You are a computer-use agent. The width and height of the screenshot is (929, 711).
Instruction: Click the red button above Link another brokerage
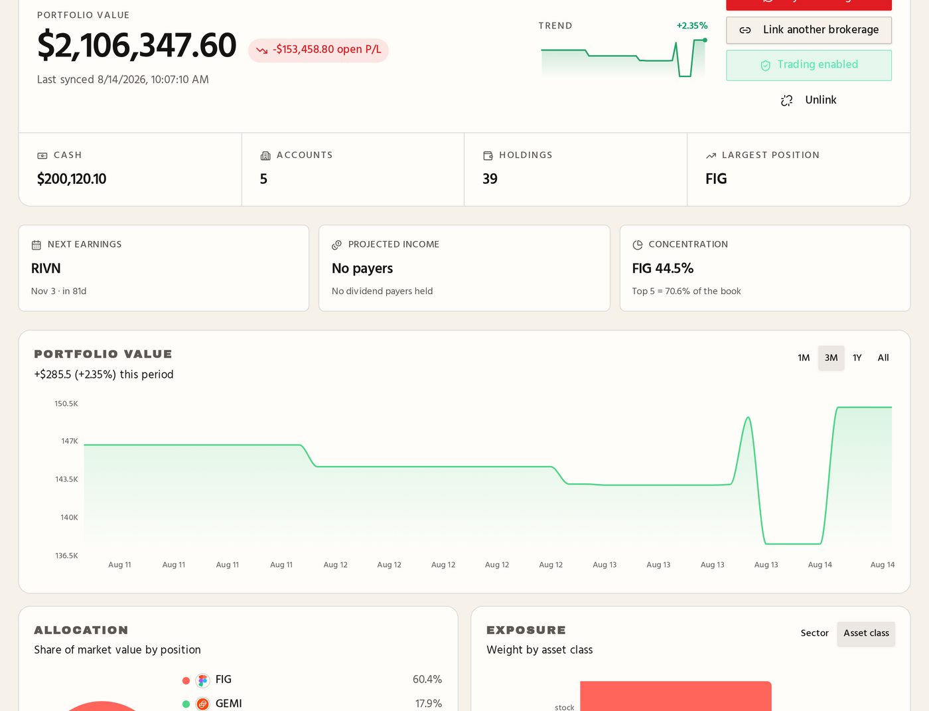808,4
